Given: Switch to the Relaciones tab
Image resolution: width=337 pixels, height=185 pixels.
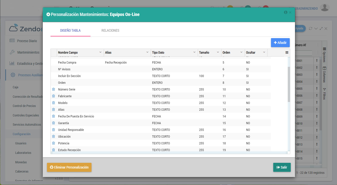Looking at the screenshot, I should (x=110, y=31).
